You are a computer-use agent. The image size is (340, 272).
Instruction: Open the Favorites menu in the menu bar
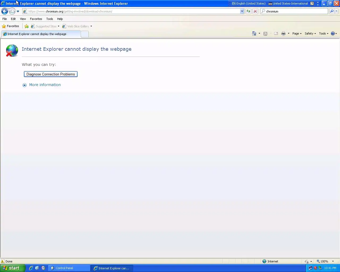point(36,19)
